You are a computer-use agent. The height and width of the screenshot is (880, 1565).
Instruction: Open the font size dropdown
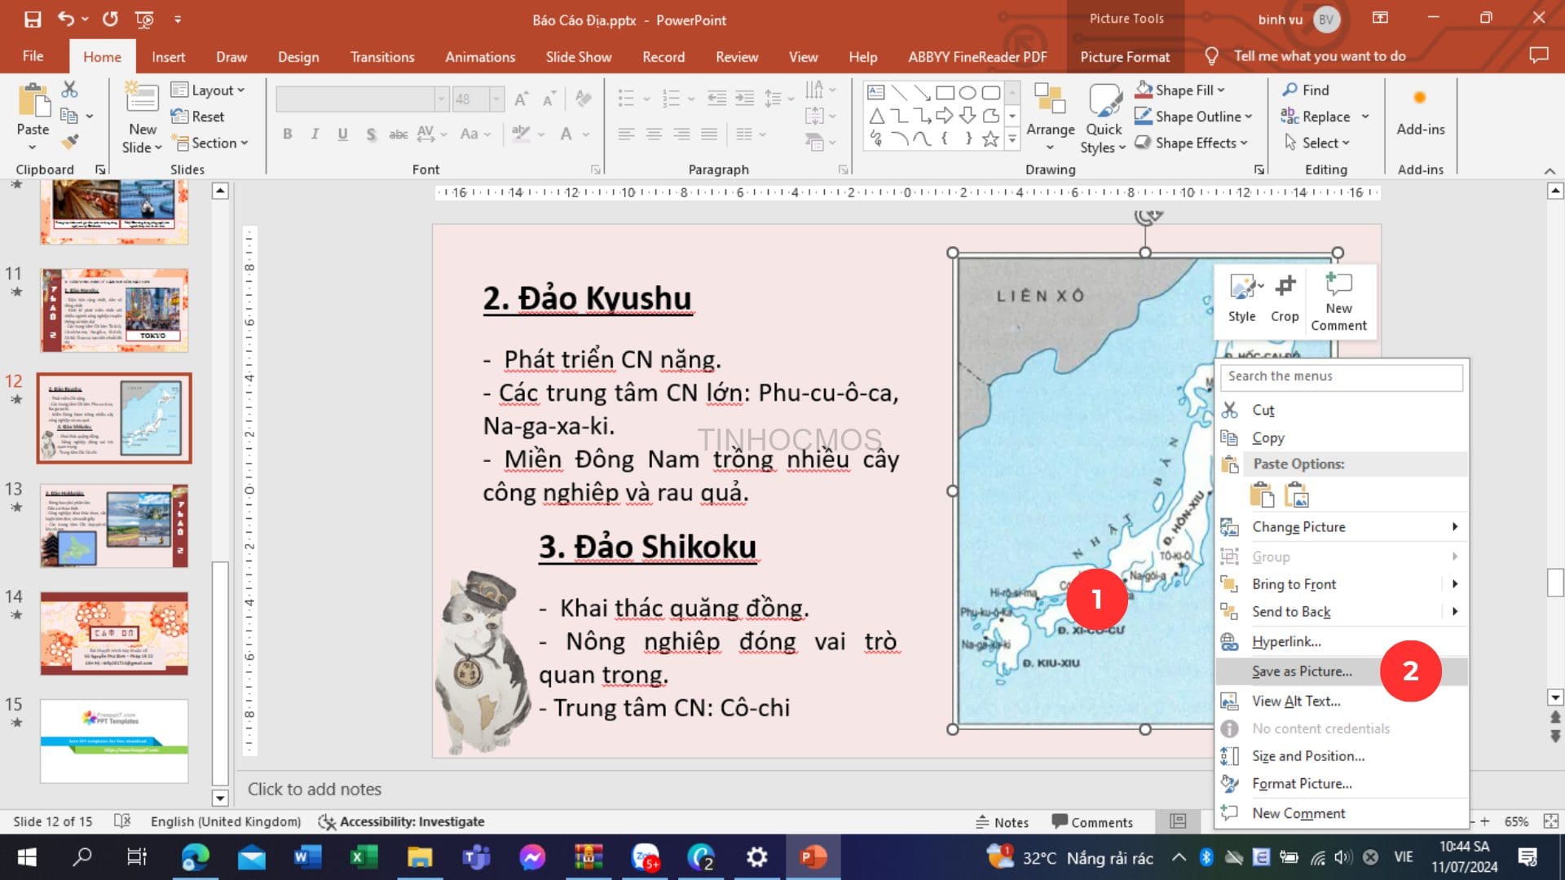coord(496,99)
